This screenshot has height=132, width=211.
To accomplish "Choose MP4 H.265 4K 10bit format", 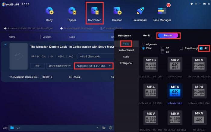I will (151, 91).
